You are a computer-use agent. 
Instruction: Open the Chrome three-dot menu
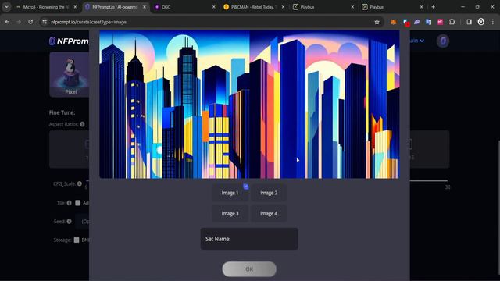tap(493, 22)
